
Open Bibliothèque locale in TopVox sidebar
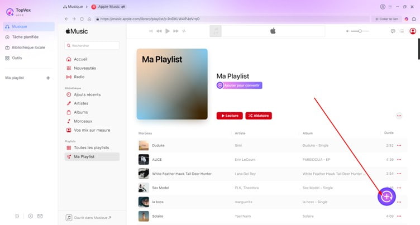[x=28, y=47]
